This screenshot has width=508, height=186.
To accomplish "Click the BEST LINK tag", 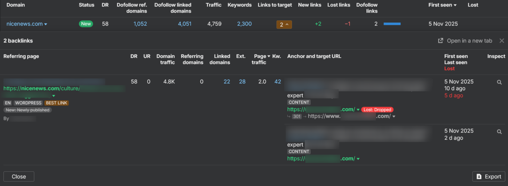I will point(56,103).
